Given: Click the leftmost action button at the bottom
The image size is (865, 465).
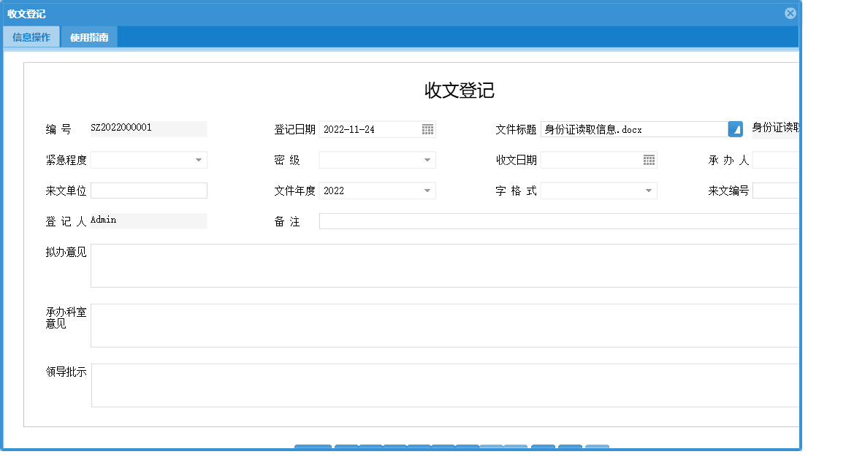Looking at the screenshot, I should [312, 450].
